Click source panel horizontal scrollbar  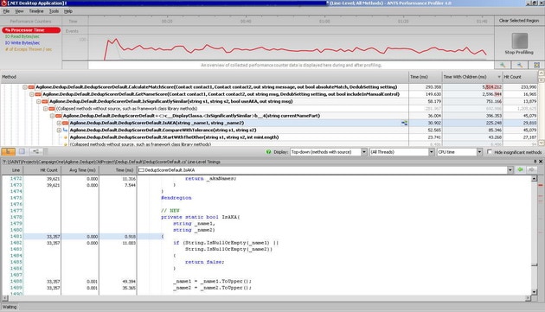coord(266,298)
